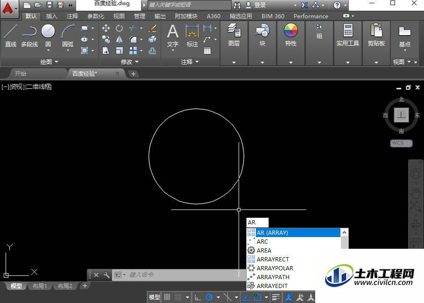This screenshot has width=424, height=303.
Task: Toggle ortho mode in status bar
Action: tap(198, 297)
